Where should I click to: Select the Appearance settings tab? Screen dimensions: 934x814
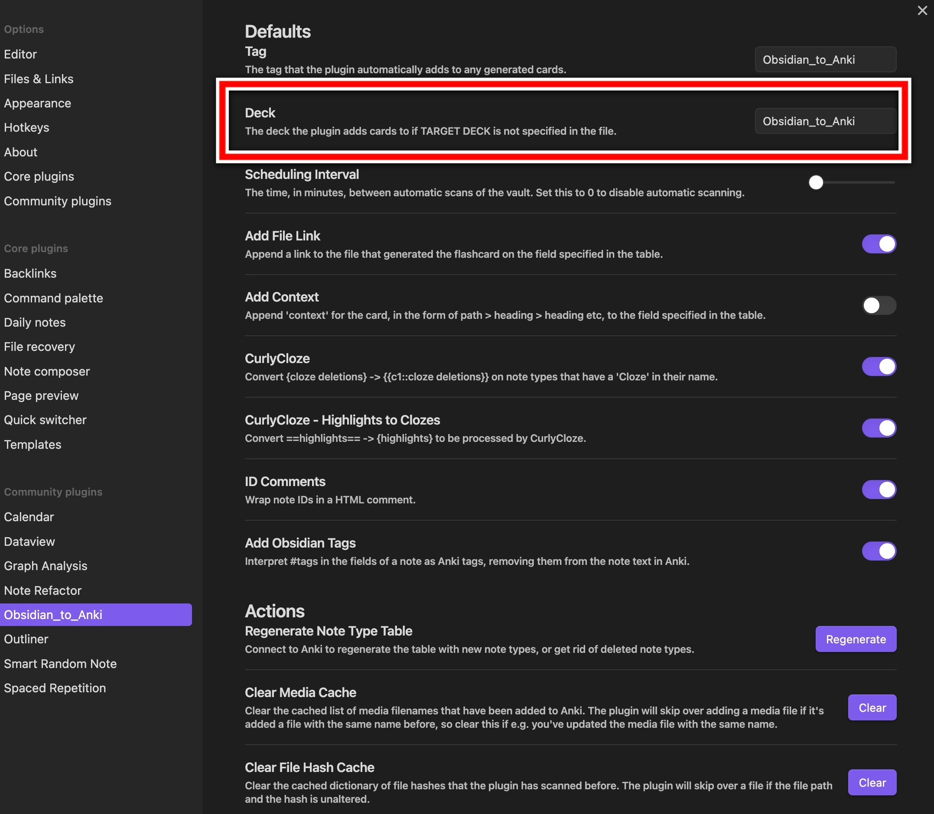(37, 104)
